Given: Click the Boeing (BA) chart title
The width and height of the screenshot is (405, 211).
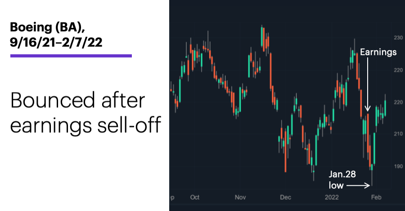Looking at the screenshot, I should pos(47,27).
